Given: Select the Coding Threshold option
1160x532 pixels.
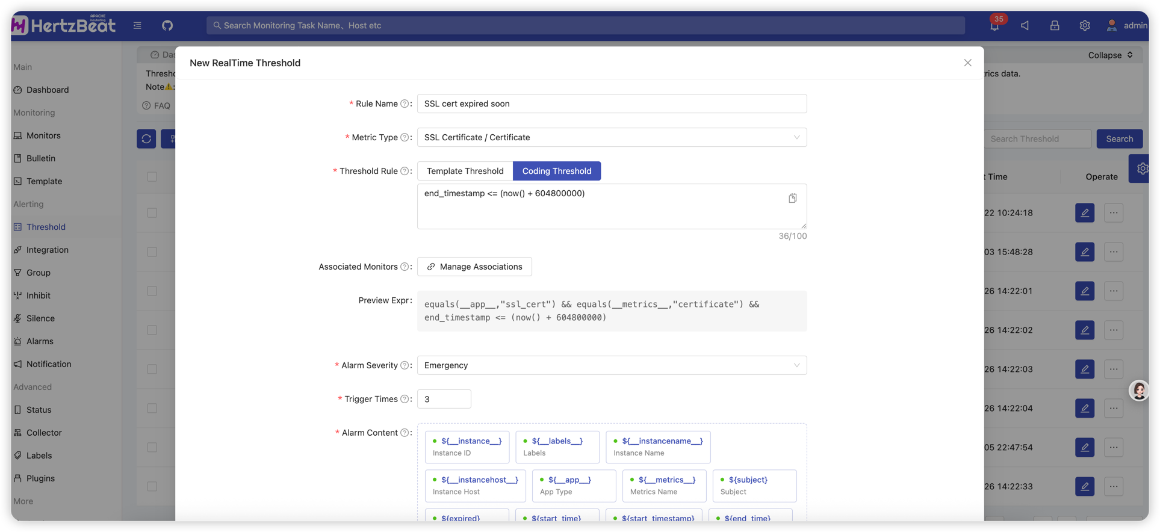Looking at the screenshot, I should pos(556,171).
